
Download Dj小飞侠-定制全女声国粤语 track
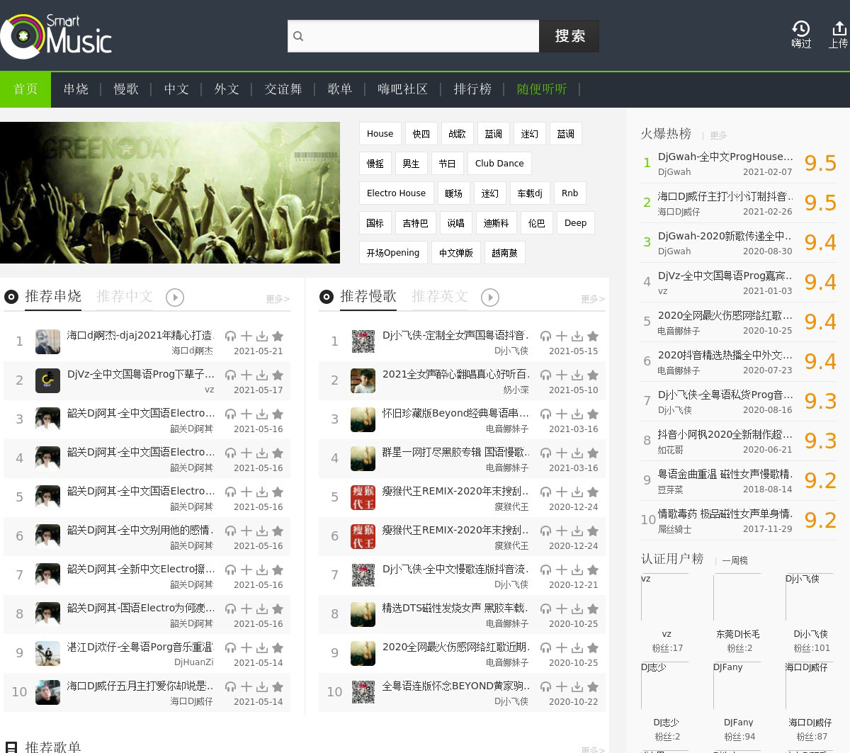[x=577, y=336]
